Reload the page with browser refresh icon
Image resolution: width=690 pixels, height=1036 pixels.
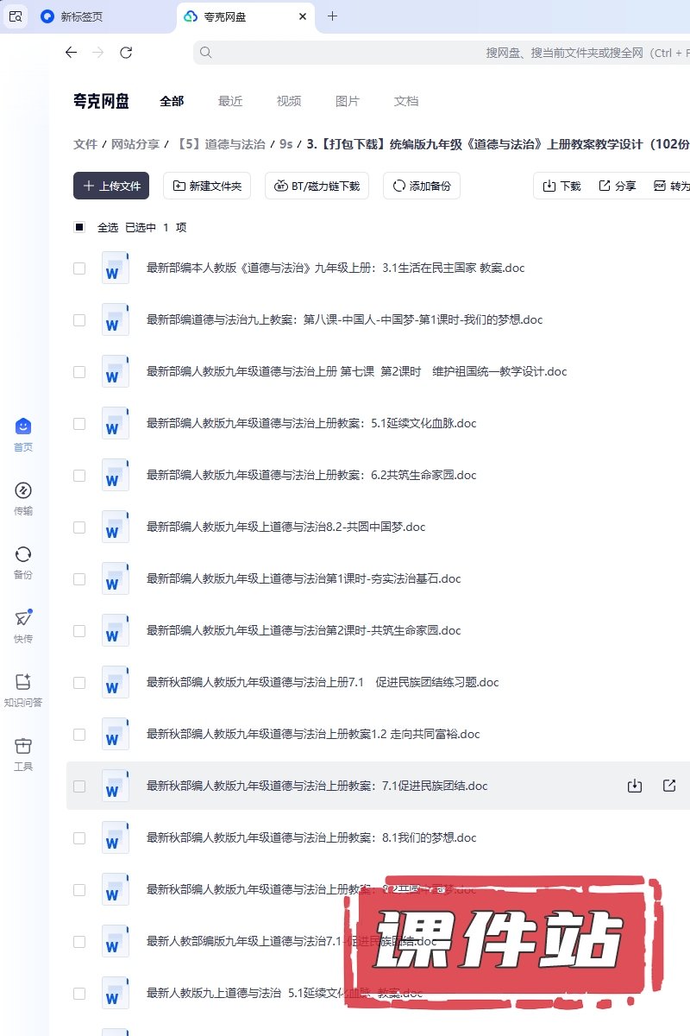tap(126, 53)
